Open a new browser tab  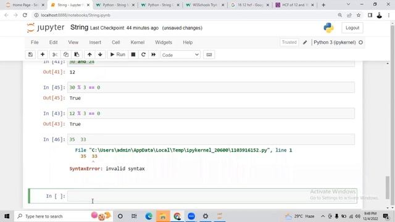click(x=323, y=5)
